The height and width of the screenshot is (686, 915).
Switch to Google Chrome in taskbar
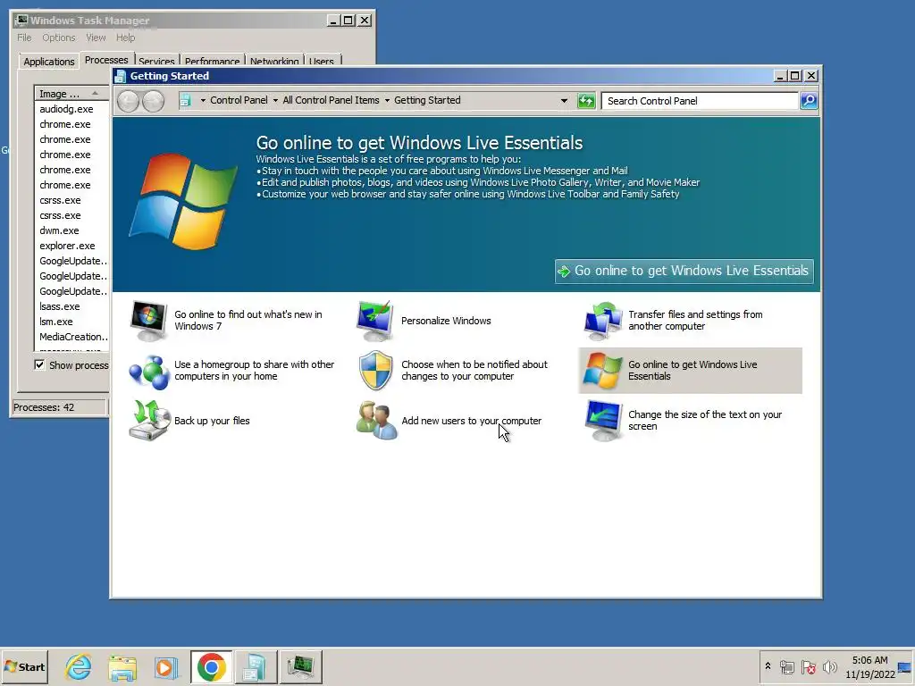coord(211,666)
